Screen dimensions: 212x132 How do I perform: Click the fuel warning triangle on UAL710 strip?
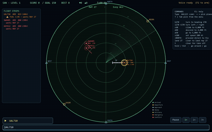click(7, 17)
